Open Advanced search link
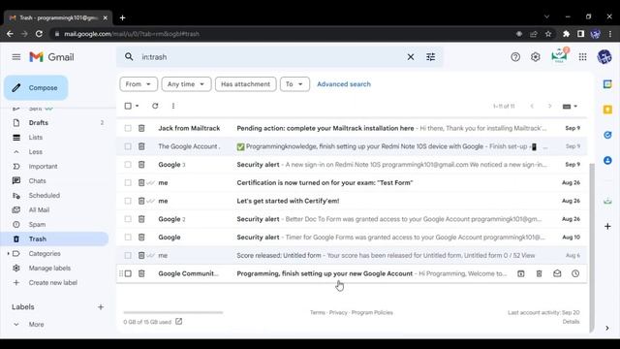 (x=344, y=84)
